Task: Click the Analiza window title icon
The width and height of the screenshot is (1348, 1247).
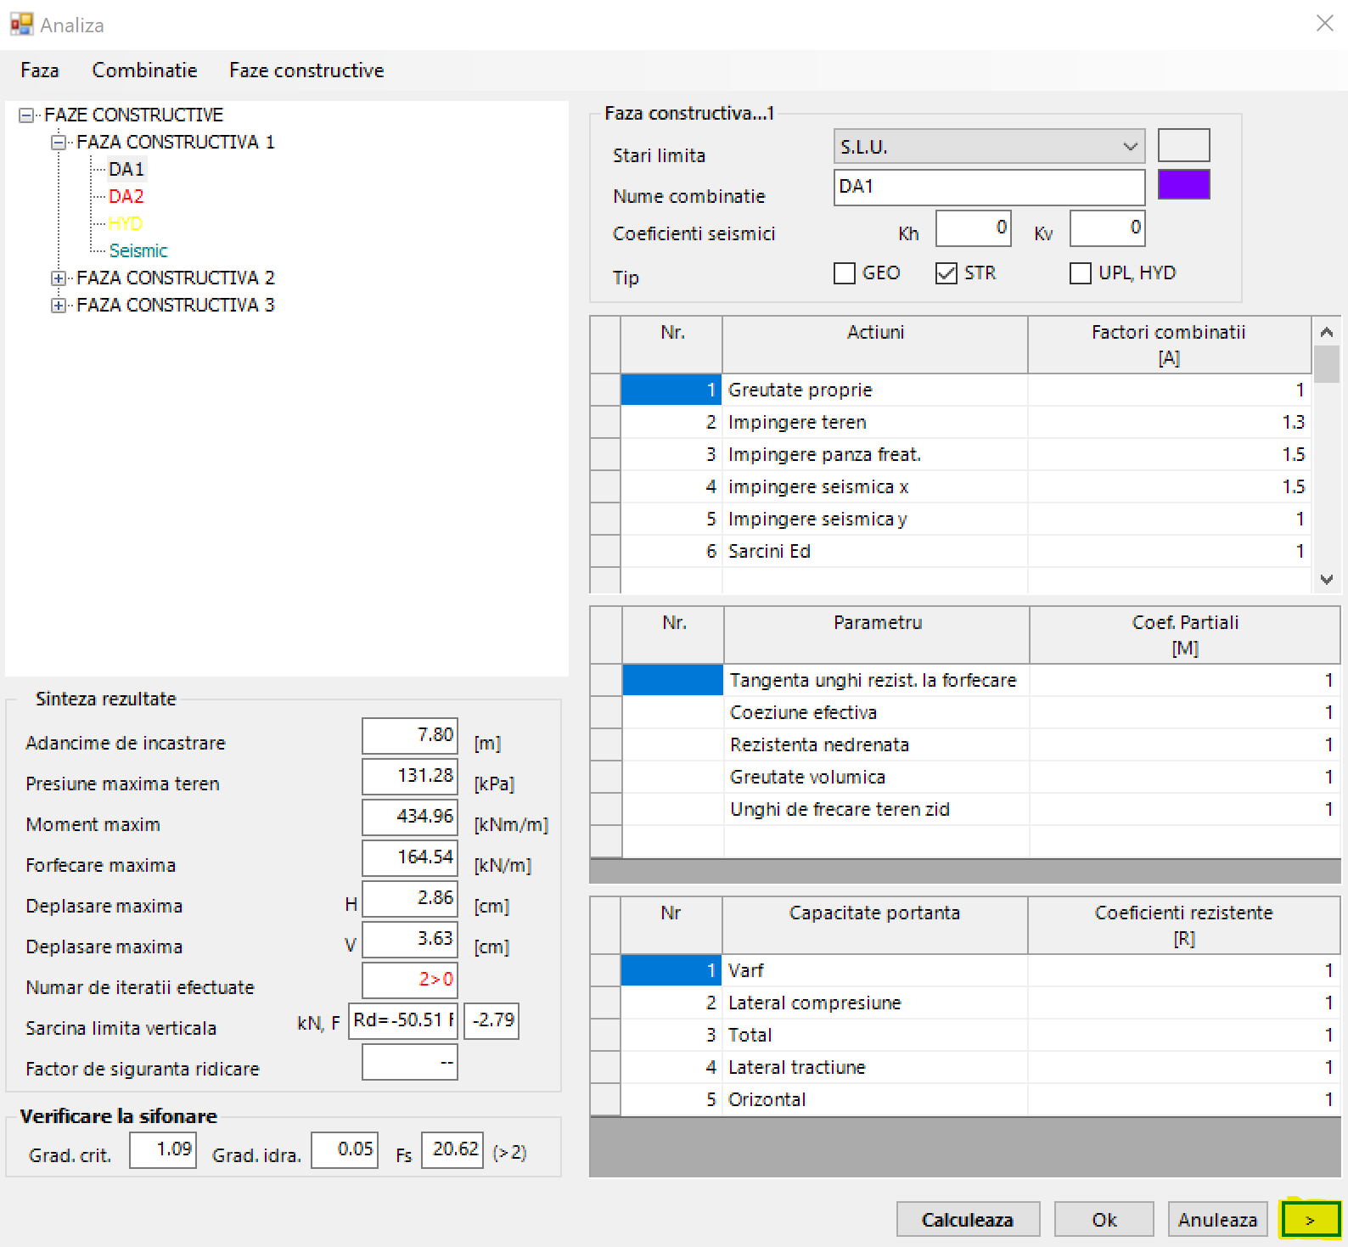Action: (21, 25)
